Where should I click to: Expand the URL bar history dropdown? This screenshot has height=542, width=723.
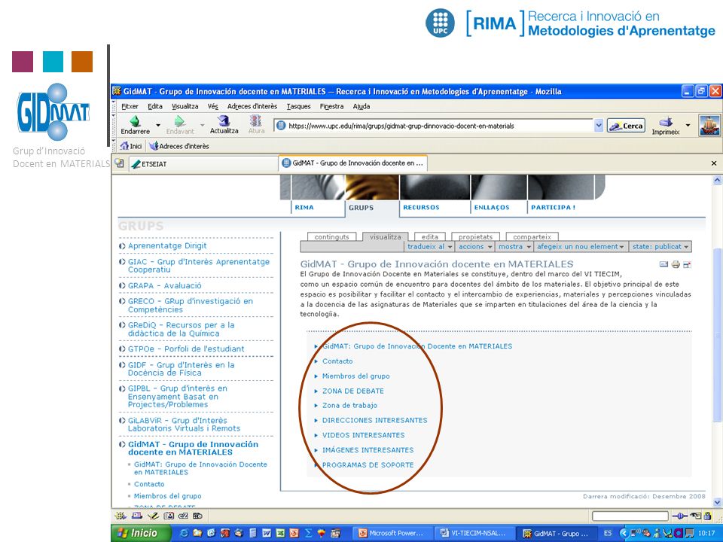coord(599,126)
